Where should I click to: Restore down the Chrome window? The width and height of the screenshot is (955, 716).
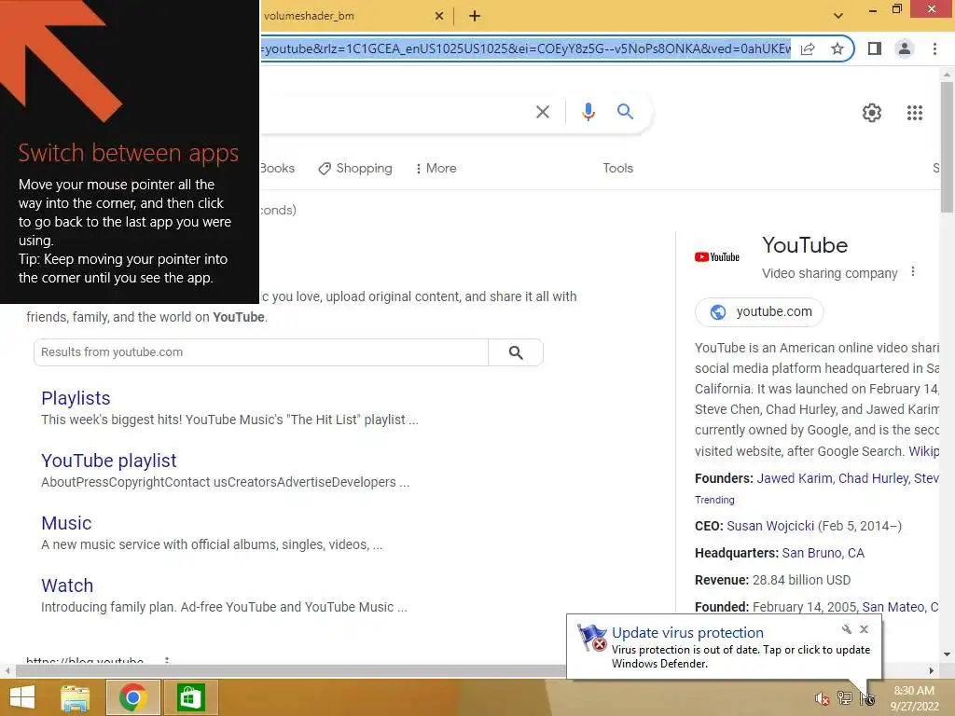tap(896, 8)
